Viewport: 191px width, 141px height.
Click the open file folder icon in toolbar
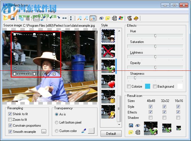(5, 18)
